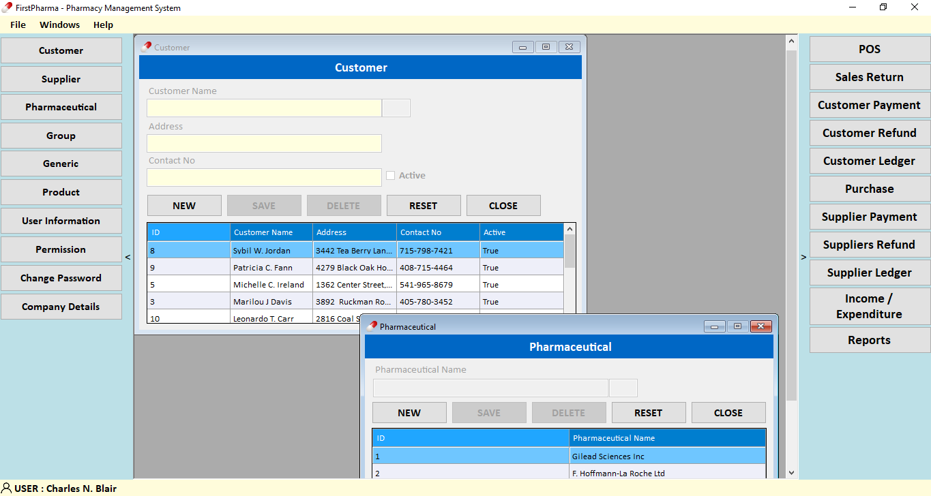The height and width of the screenshot is (496, 931).
Task: Click the user icon beside Charles N. Blair
Action: (5, 489)
